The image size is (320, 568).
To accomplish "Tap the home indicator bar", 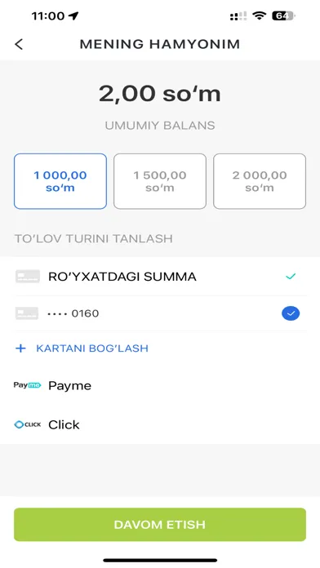I will (160, 560).
